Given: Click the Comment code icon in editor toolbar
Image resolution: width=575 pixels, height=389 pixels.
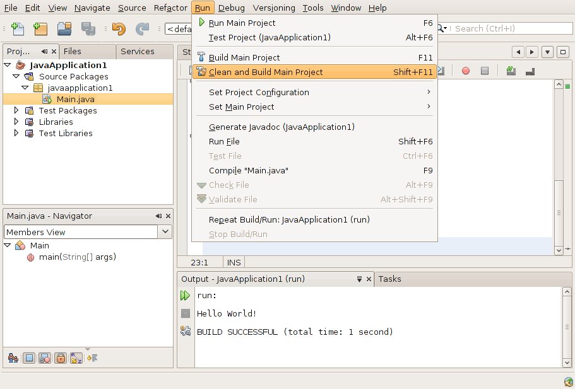Looking at the screenshot, I should (x=511, y=71).
